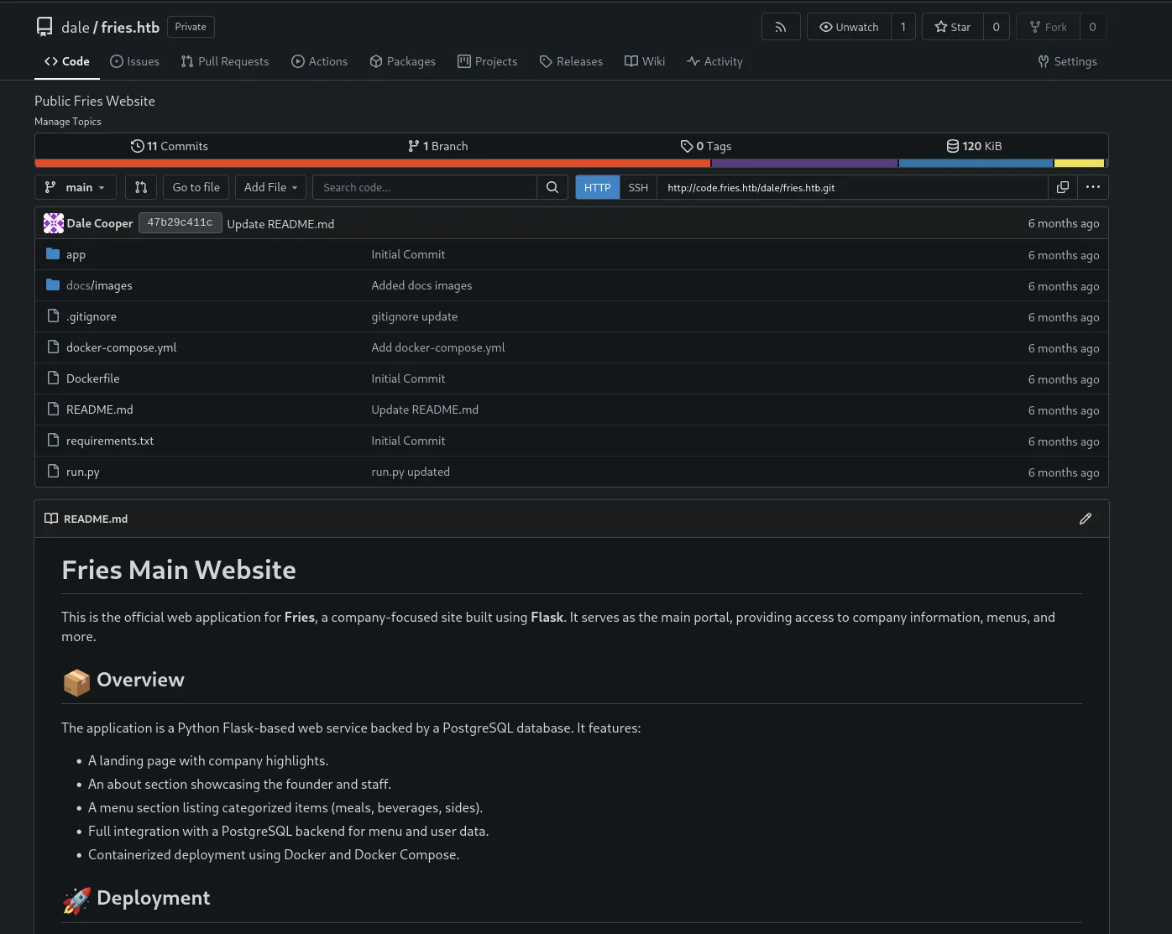
Task: Open the Settings tab
Action: [1067, 61]
